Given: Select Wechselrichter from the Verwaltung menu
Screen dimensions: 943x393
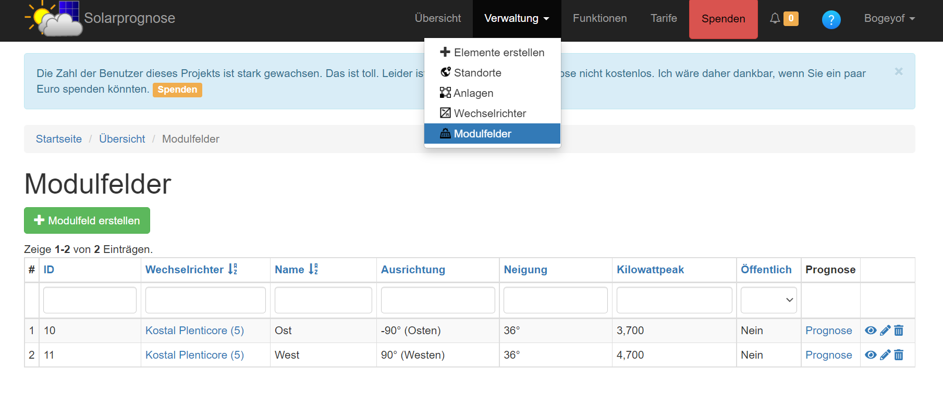Looking at the screenshot, I should click(489, 113).
